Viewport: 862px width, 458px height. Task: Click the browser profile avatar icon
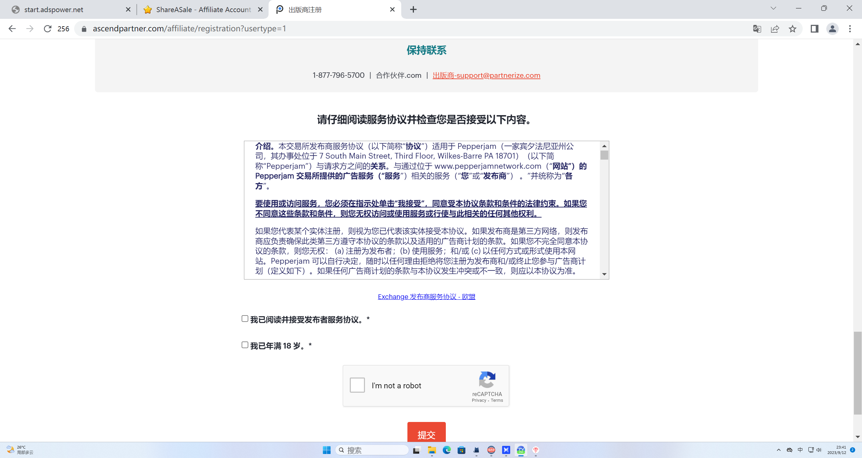832,29
